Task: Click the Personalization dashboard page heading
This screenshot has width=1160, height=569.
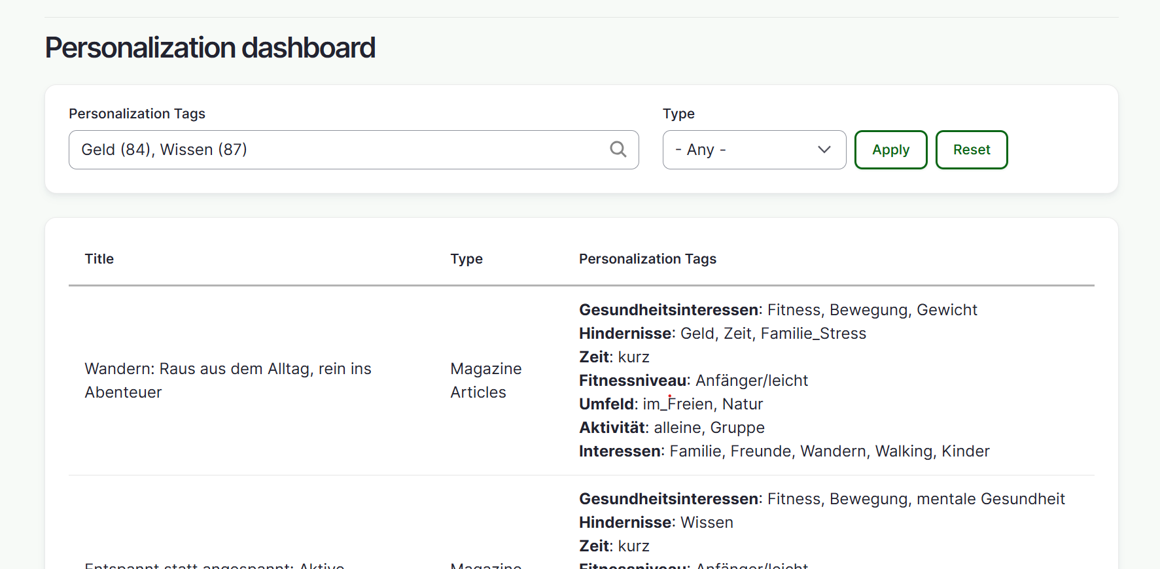Action: [210, 48]
